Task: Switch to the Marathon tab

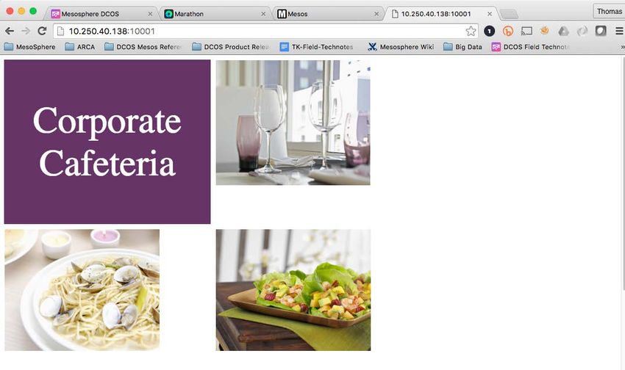Action: click(x=211, y=14)
